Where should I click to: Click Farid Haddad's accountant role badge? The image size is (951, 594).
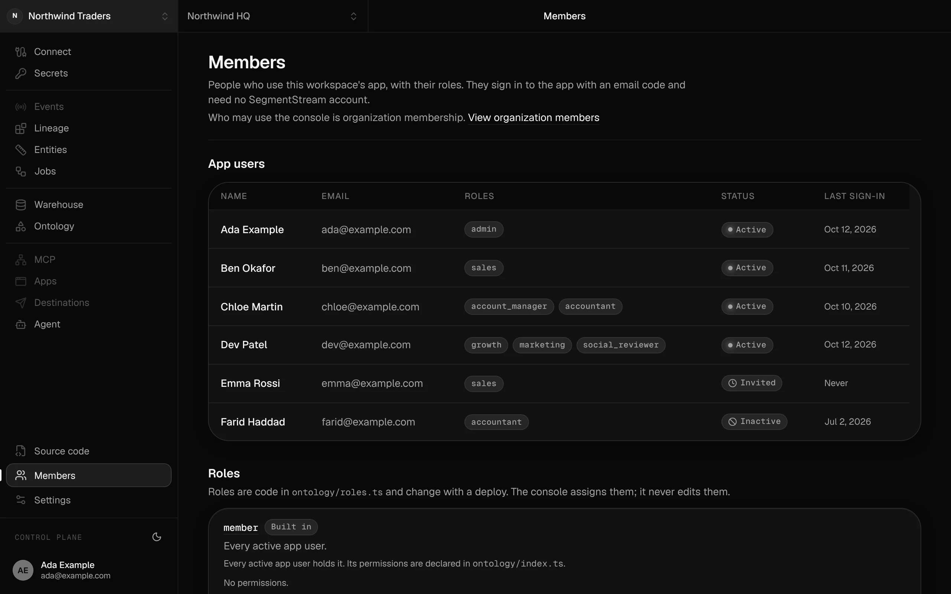point(496,422)
